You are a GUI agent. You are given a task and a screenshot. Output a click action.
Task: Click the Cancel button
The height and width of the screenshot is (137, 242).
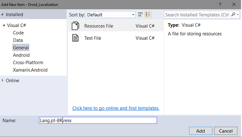(226, 131)
